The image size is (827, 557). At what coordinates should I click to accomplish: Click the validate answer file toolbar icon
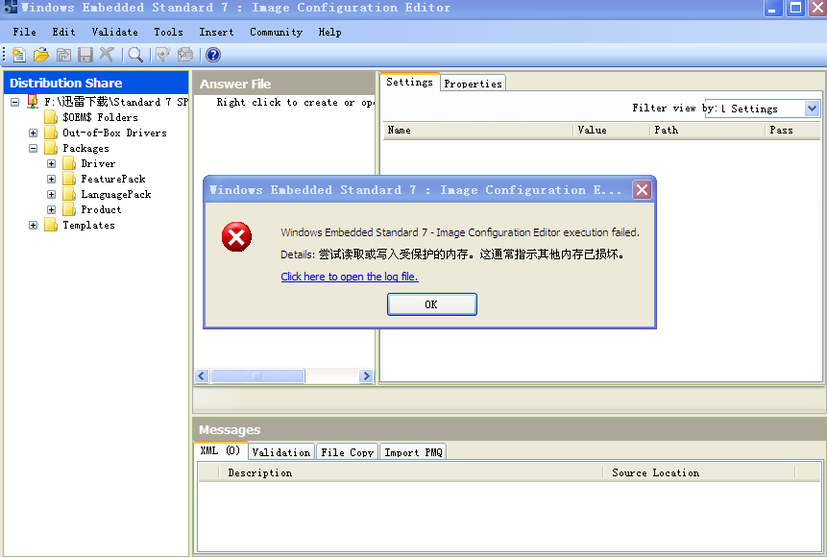tap(163, 55)
